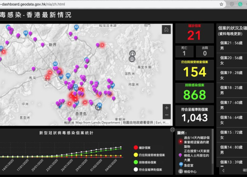Expand the chart panel with fullscreen icon

(x=173, y=130)
